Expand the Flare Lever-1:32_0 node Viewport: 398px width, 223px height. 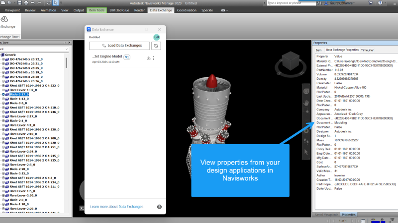[3, 90]
